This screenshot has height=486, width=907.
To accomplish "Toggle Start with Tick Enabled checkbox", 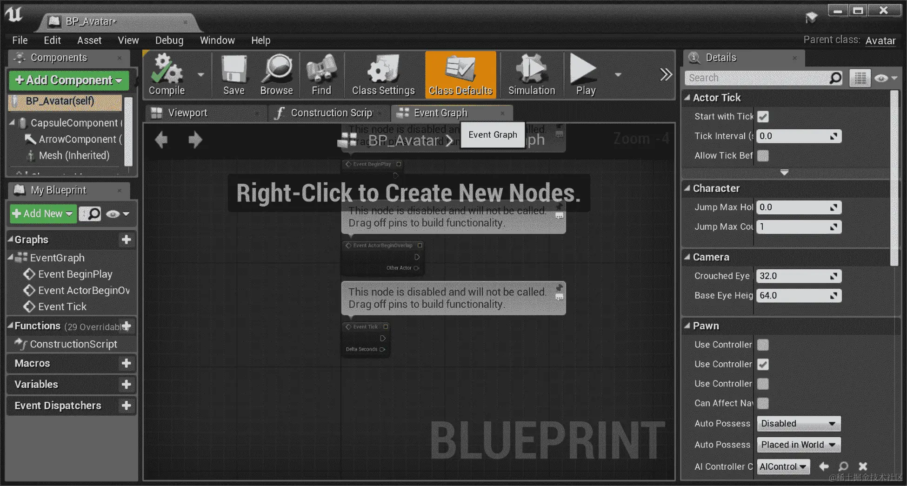I will [763, 117].
